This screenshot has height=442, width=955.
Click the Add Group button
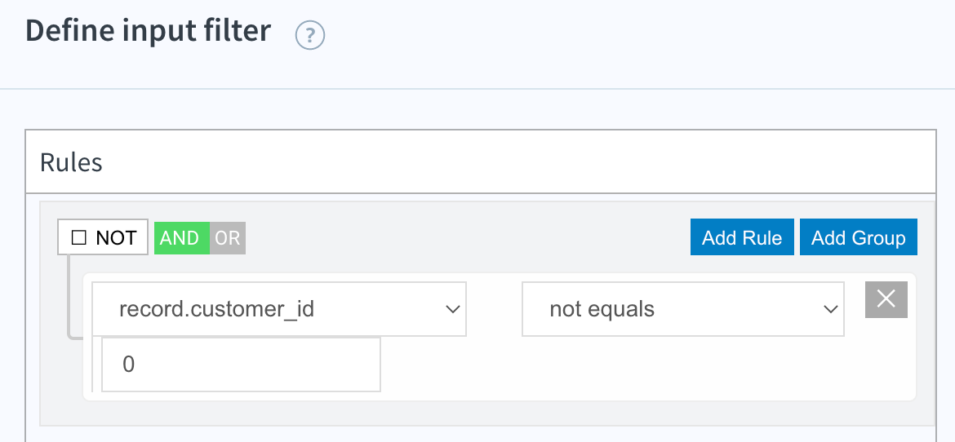coord(858,237)
